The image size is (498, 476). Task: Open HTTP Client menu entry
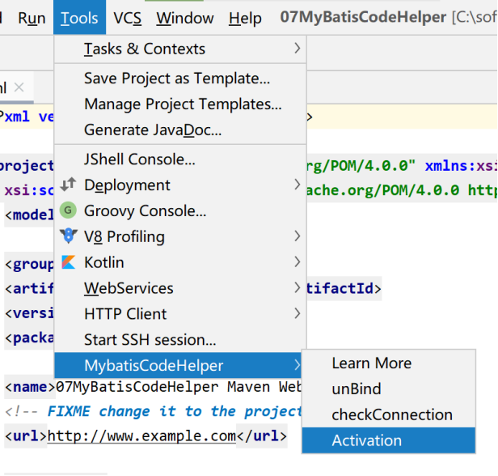coord(180,314)
